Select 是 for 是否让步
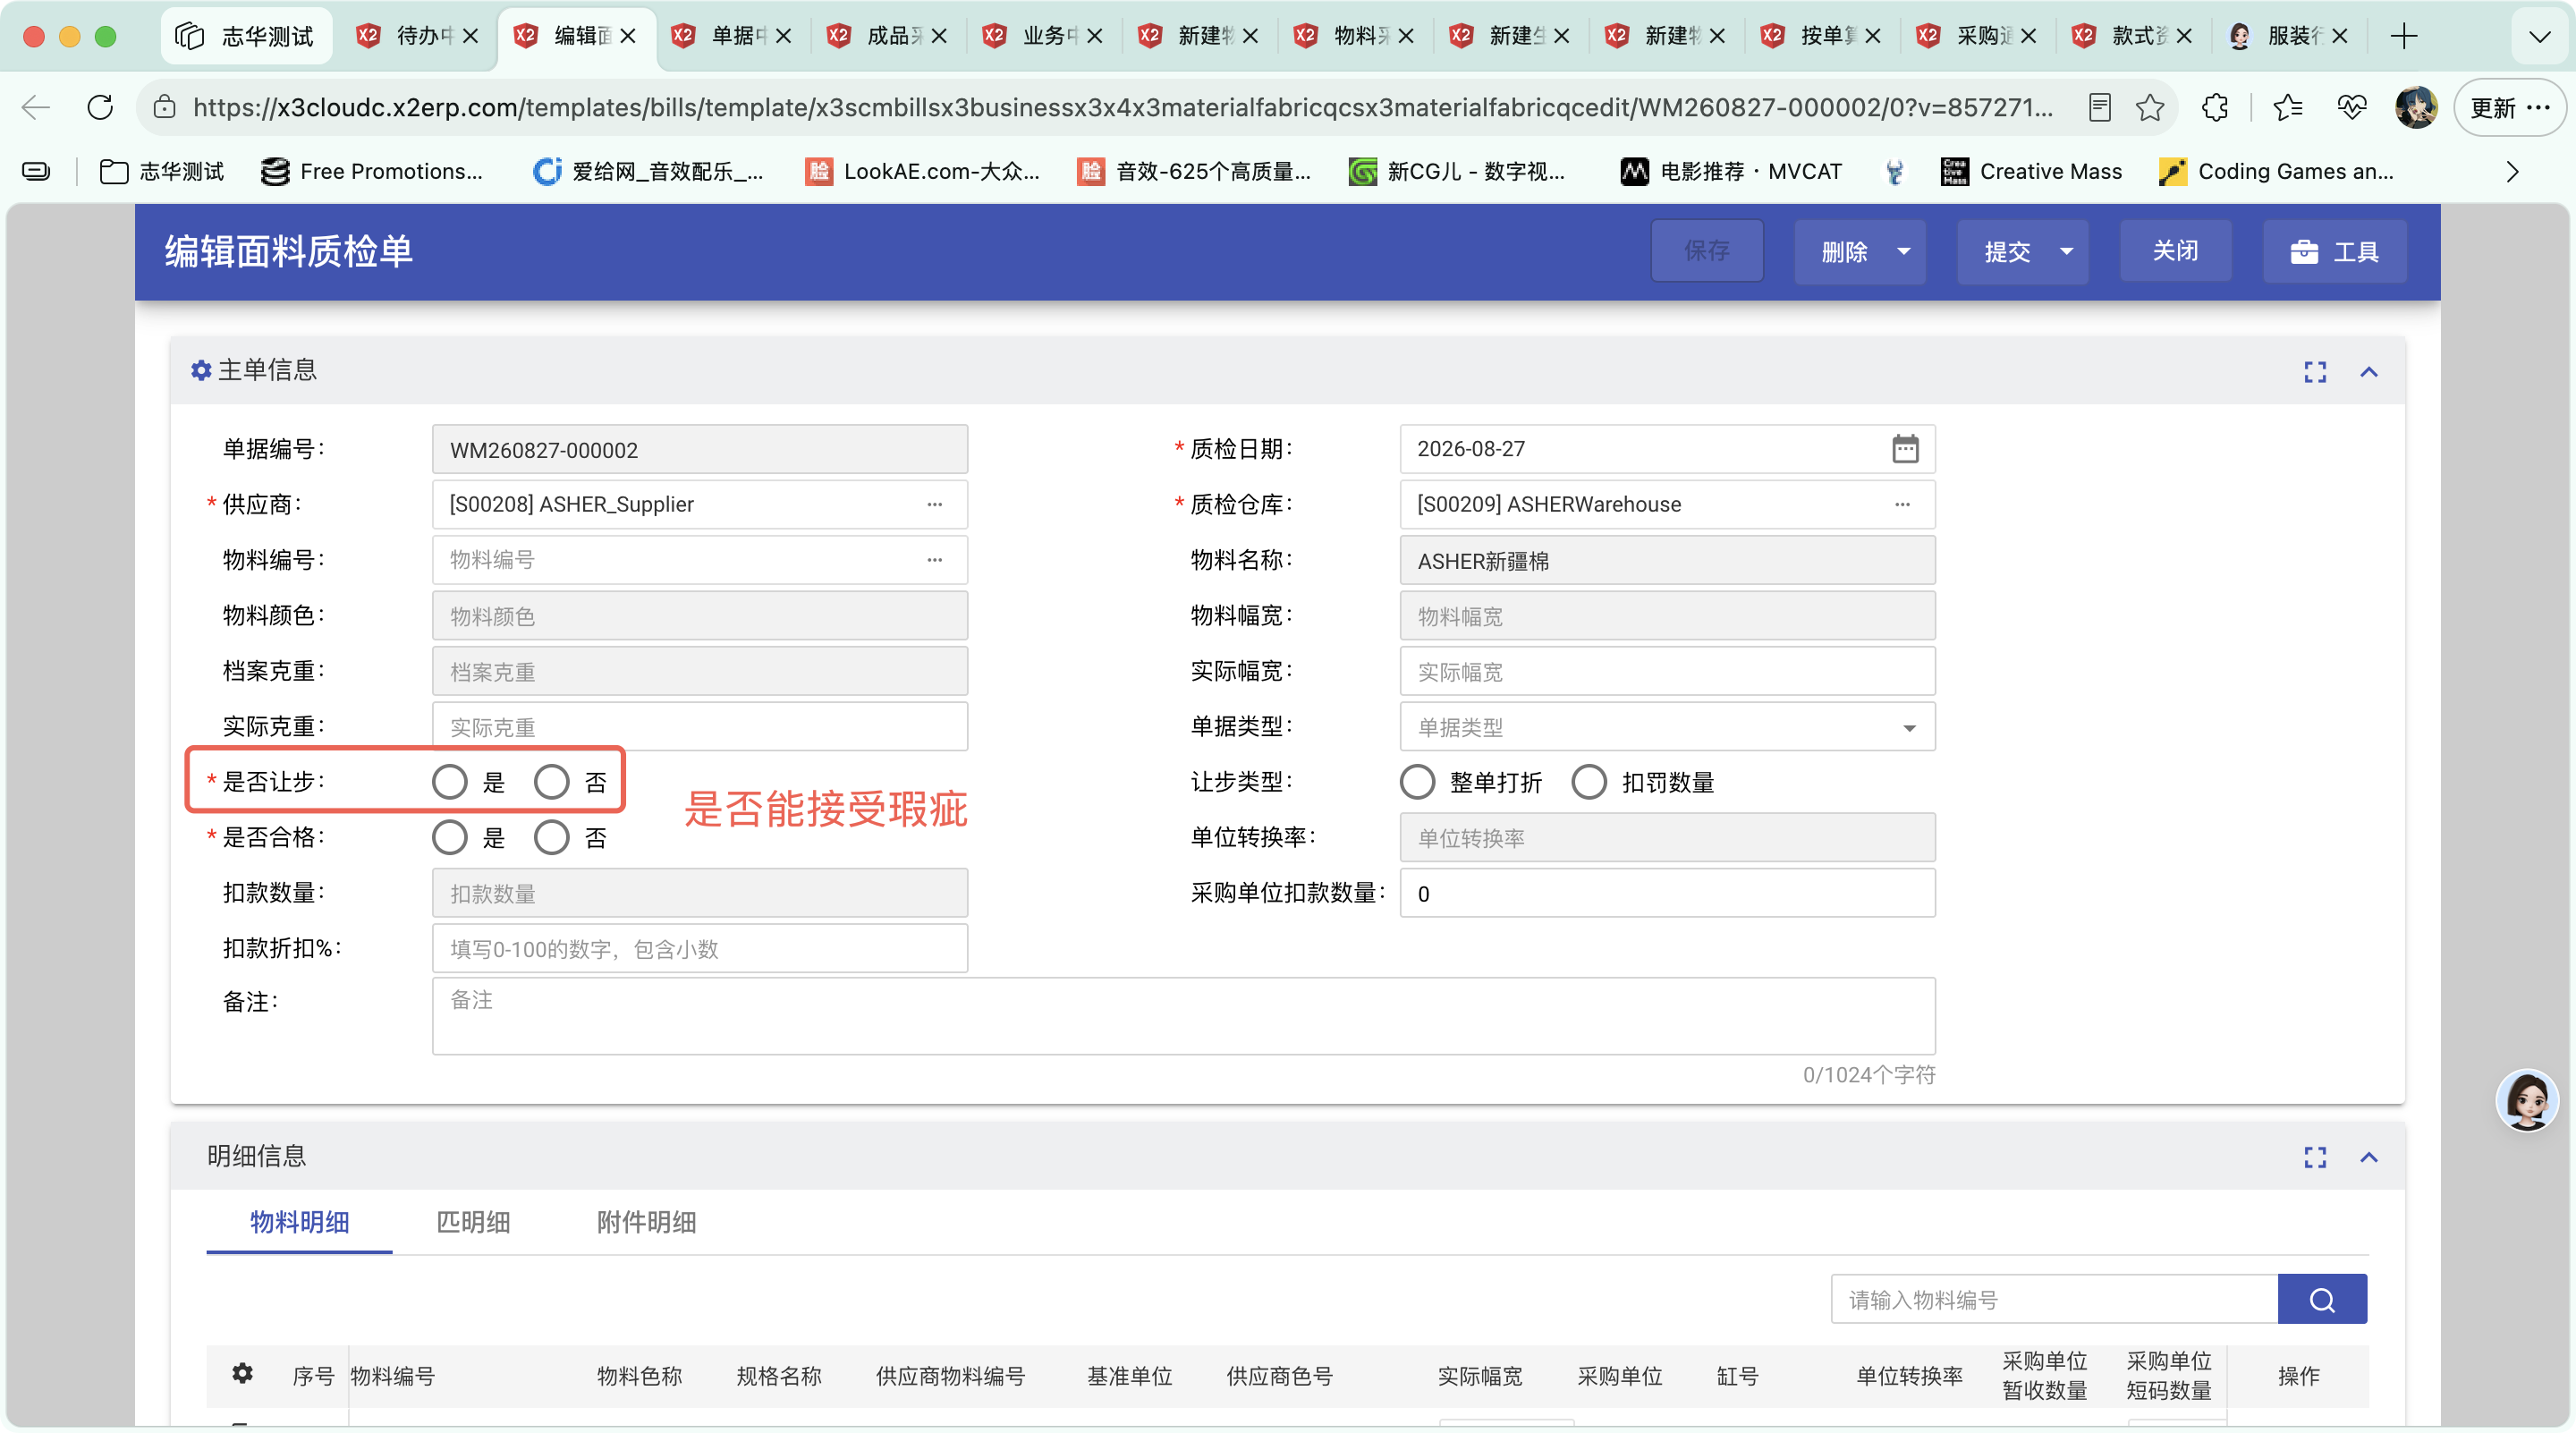 (x=450, y=782)
